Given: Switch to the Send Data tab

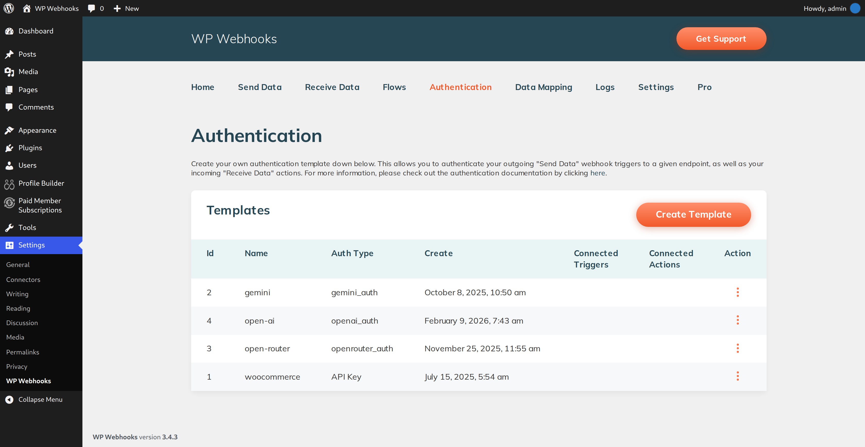Looking at the screenshot, I should point(260,87).
